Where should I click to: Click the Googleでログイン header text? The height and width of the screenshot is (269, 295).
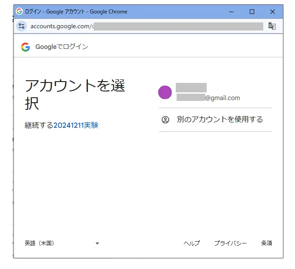(62, 47)
